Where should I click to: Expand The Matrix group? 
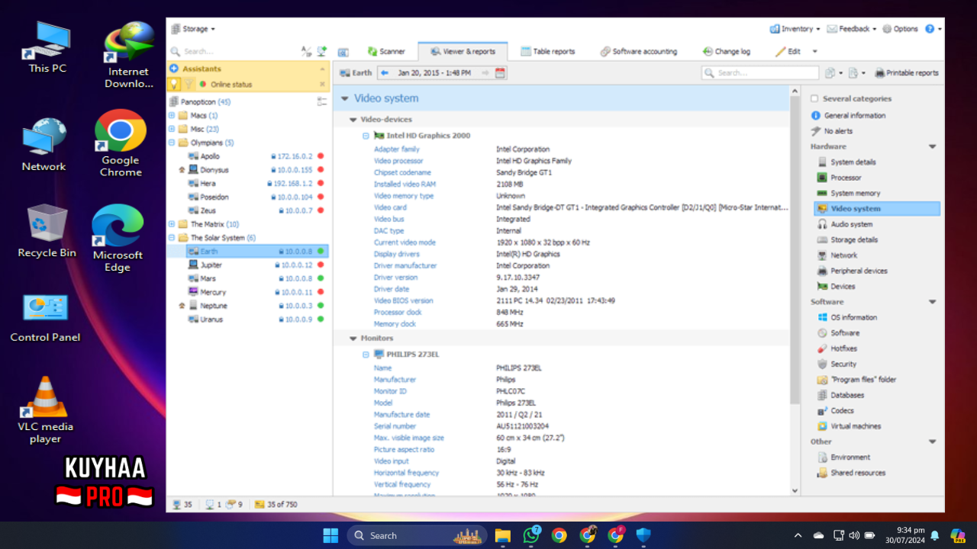(172, 224)
